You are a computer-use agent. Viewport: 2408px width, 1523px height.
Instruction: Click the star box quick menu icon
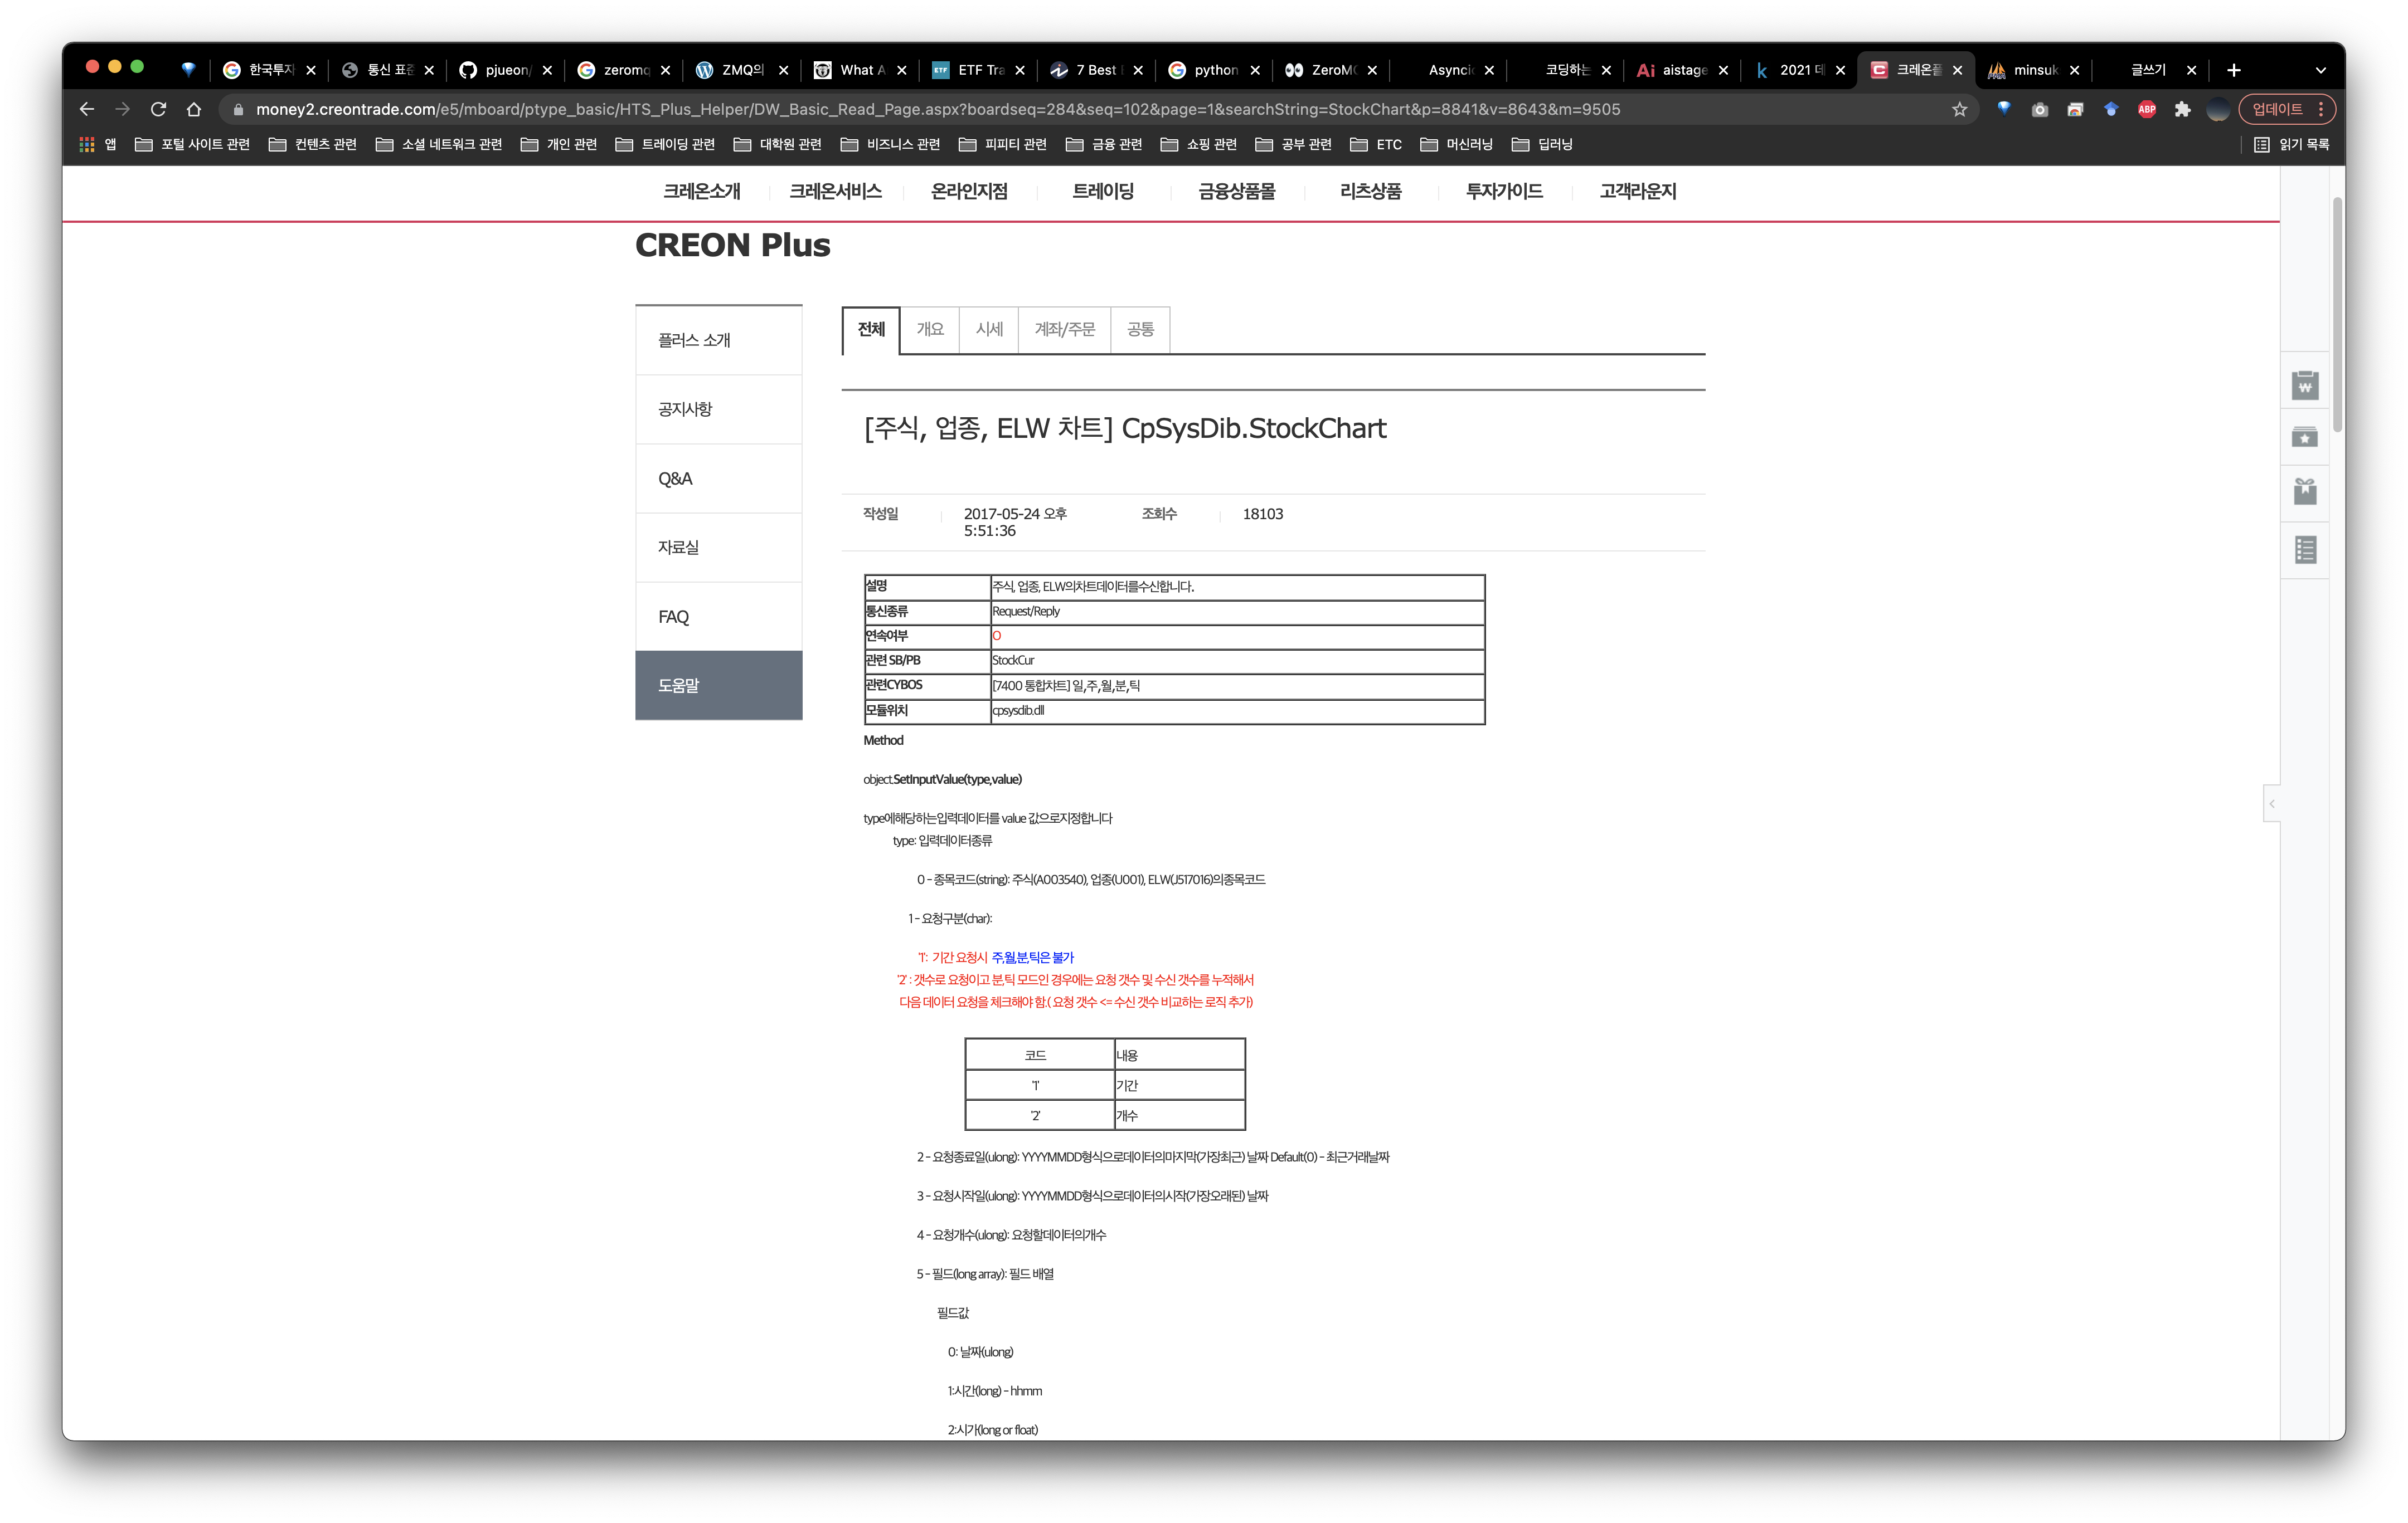[x=2305, y=438]
